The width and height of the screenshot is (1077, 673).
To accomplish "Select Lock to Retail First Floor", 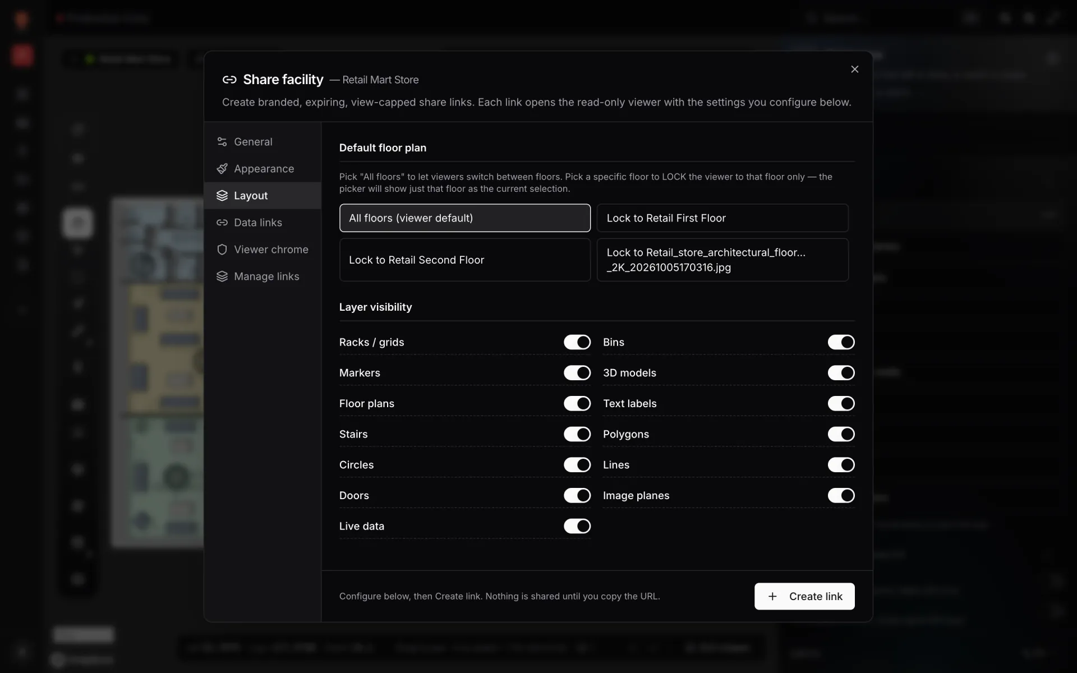I will (x=722, y=218).
